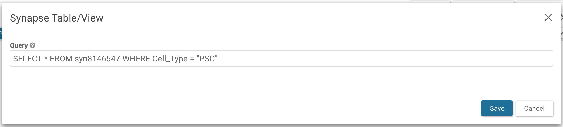Screen dimensions: 563x127
Task: Close the Synapse Table/View dialog
Action: [548, 18]
